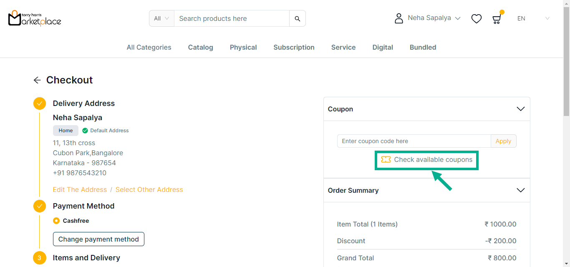The image size is (570, 267).
Task: Open the shopping cart icon
Action: 496,19
